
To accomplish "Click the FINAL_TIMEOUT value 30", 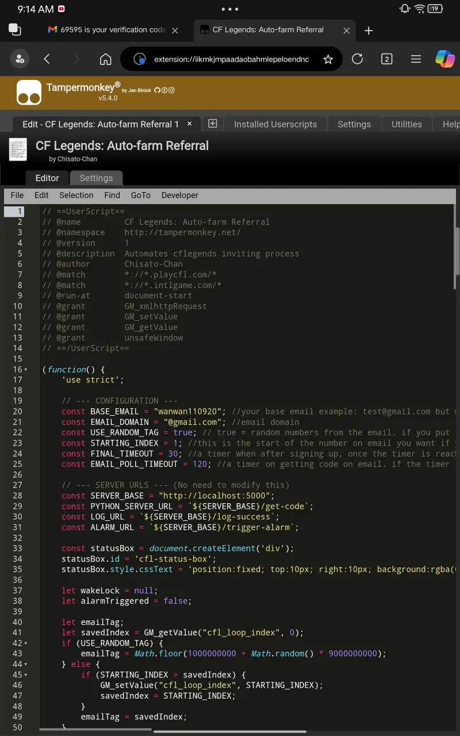I will (173, 454).
